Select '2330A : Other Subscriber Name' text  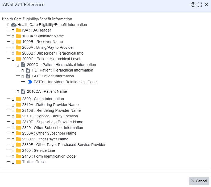coord(49,133)
